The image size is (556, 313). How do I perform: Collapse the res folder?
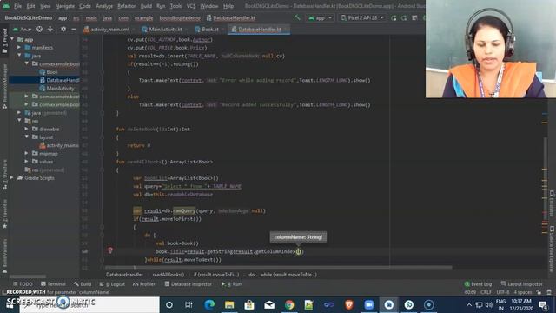point(19,121)
